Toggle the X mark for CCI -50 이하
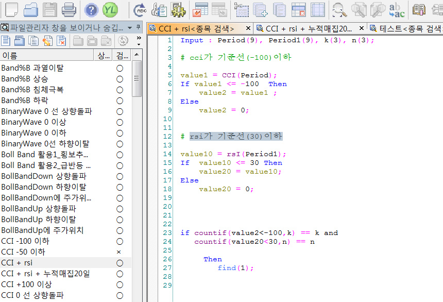Image resolution: width=443 pixels, height=302 pixels. tap(120, 252)
